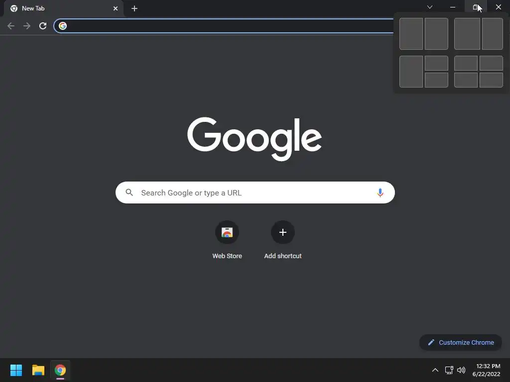Open the tab search chevron
510x382 pixels.
(430, 7)
